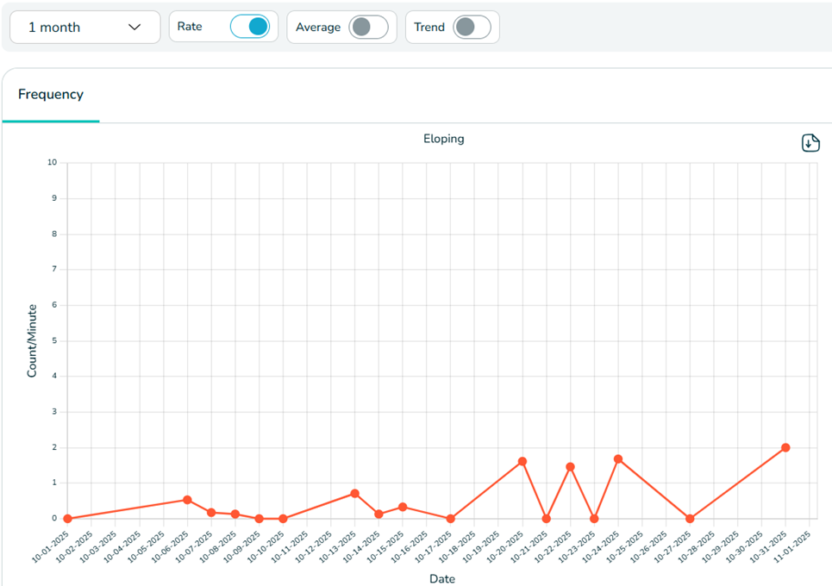Viewport: 832px width, 586px height.
Task: Open the 1 month range dropdown
Action: pos(84,27)
